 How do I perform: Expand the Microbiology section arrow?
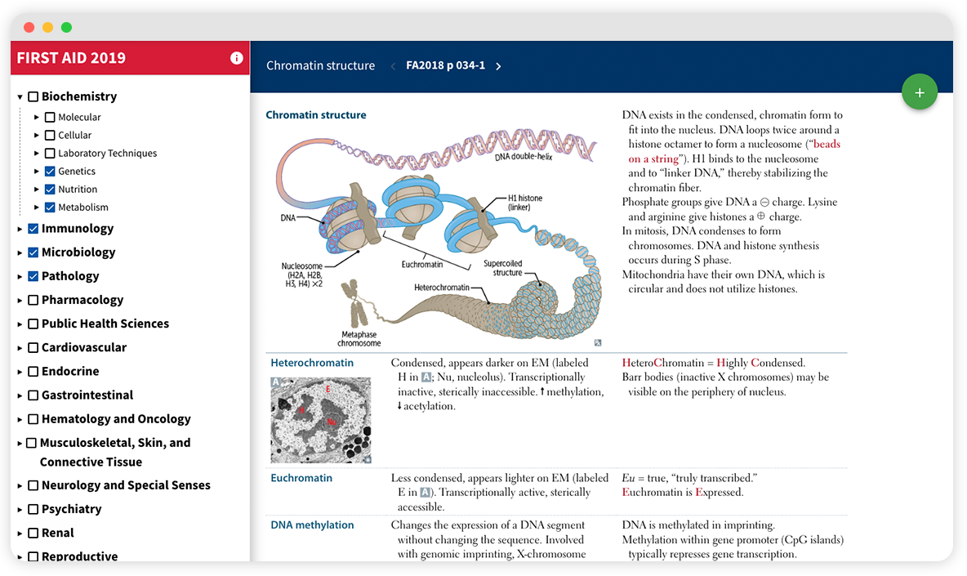click(x=20, y=252)
